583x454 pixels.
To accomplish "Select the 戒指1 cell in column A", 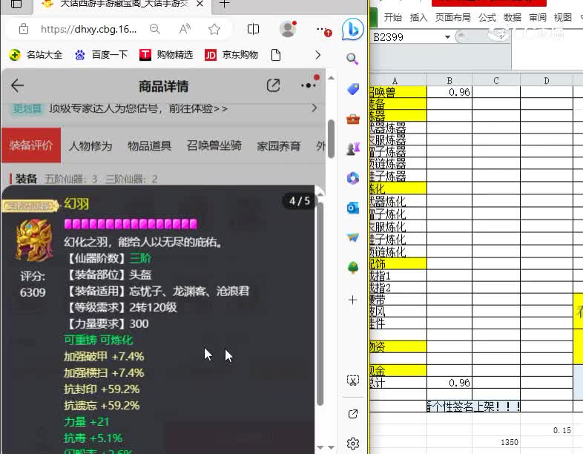I will [398, 276].
